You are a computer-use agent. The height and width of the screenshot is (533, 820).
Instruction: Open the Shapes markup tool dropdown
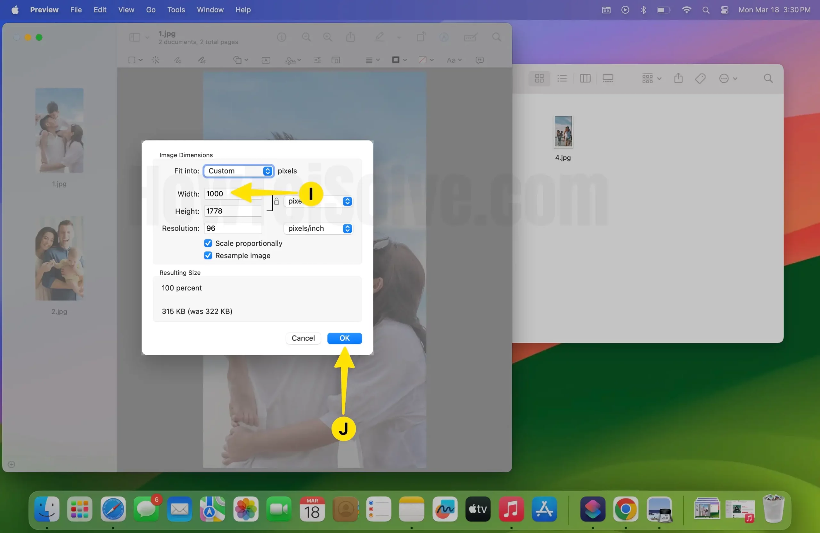tap(241, 60)
